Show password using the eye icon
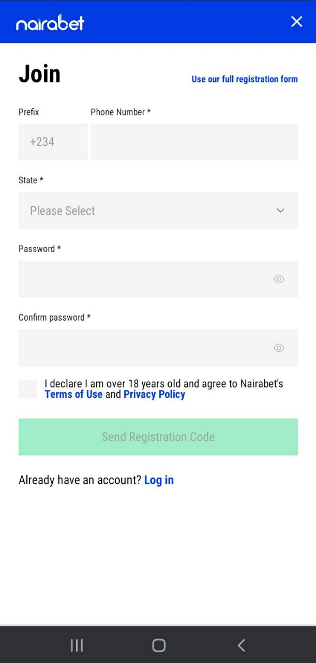 pos(279,279)
